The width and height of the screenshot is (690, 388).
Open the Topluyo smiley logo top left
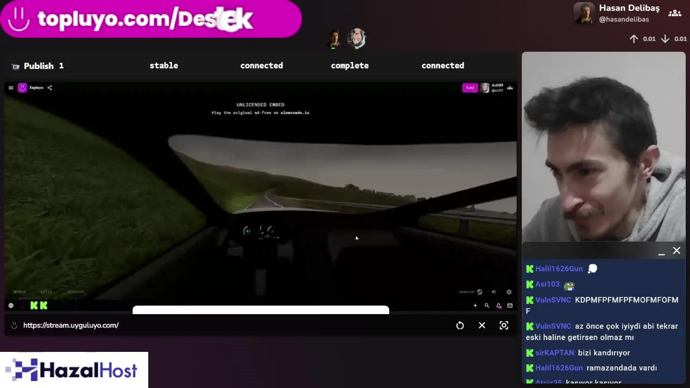19,19
